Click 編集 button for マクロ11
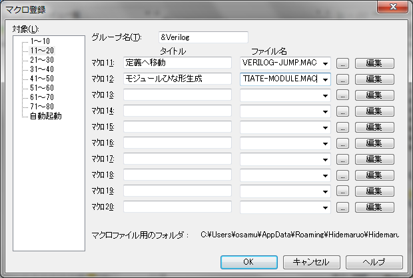This screenshot has height=278, width=413. [374, 63]
